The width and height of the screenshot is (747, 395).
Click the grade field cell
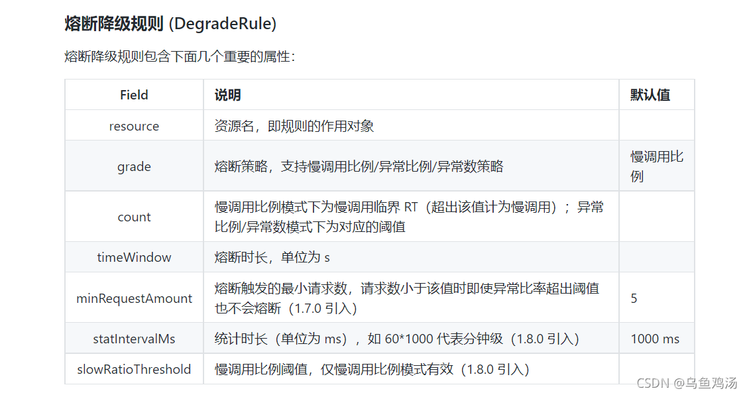134,166
